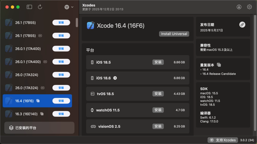Select the 26.0 (17A324) list entry text

pos(26,75)
